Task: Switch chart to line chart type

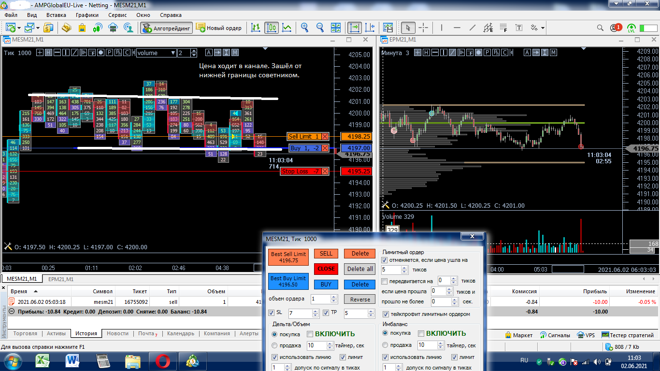Action: [x=287, y=28]
